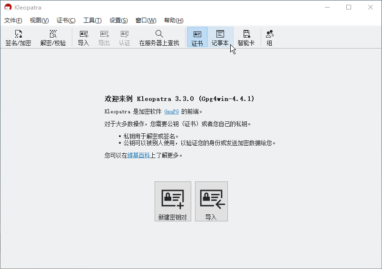Screen dimensions: 382x269
Task: Open the 帮助(H) menu
Action: point(174,20)
